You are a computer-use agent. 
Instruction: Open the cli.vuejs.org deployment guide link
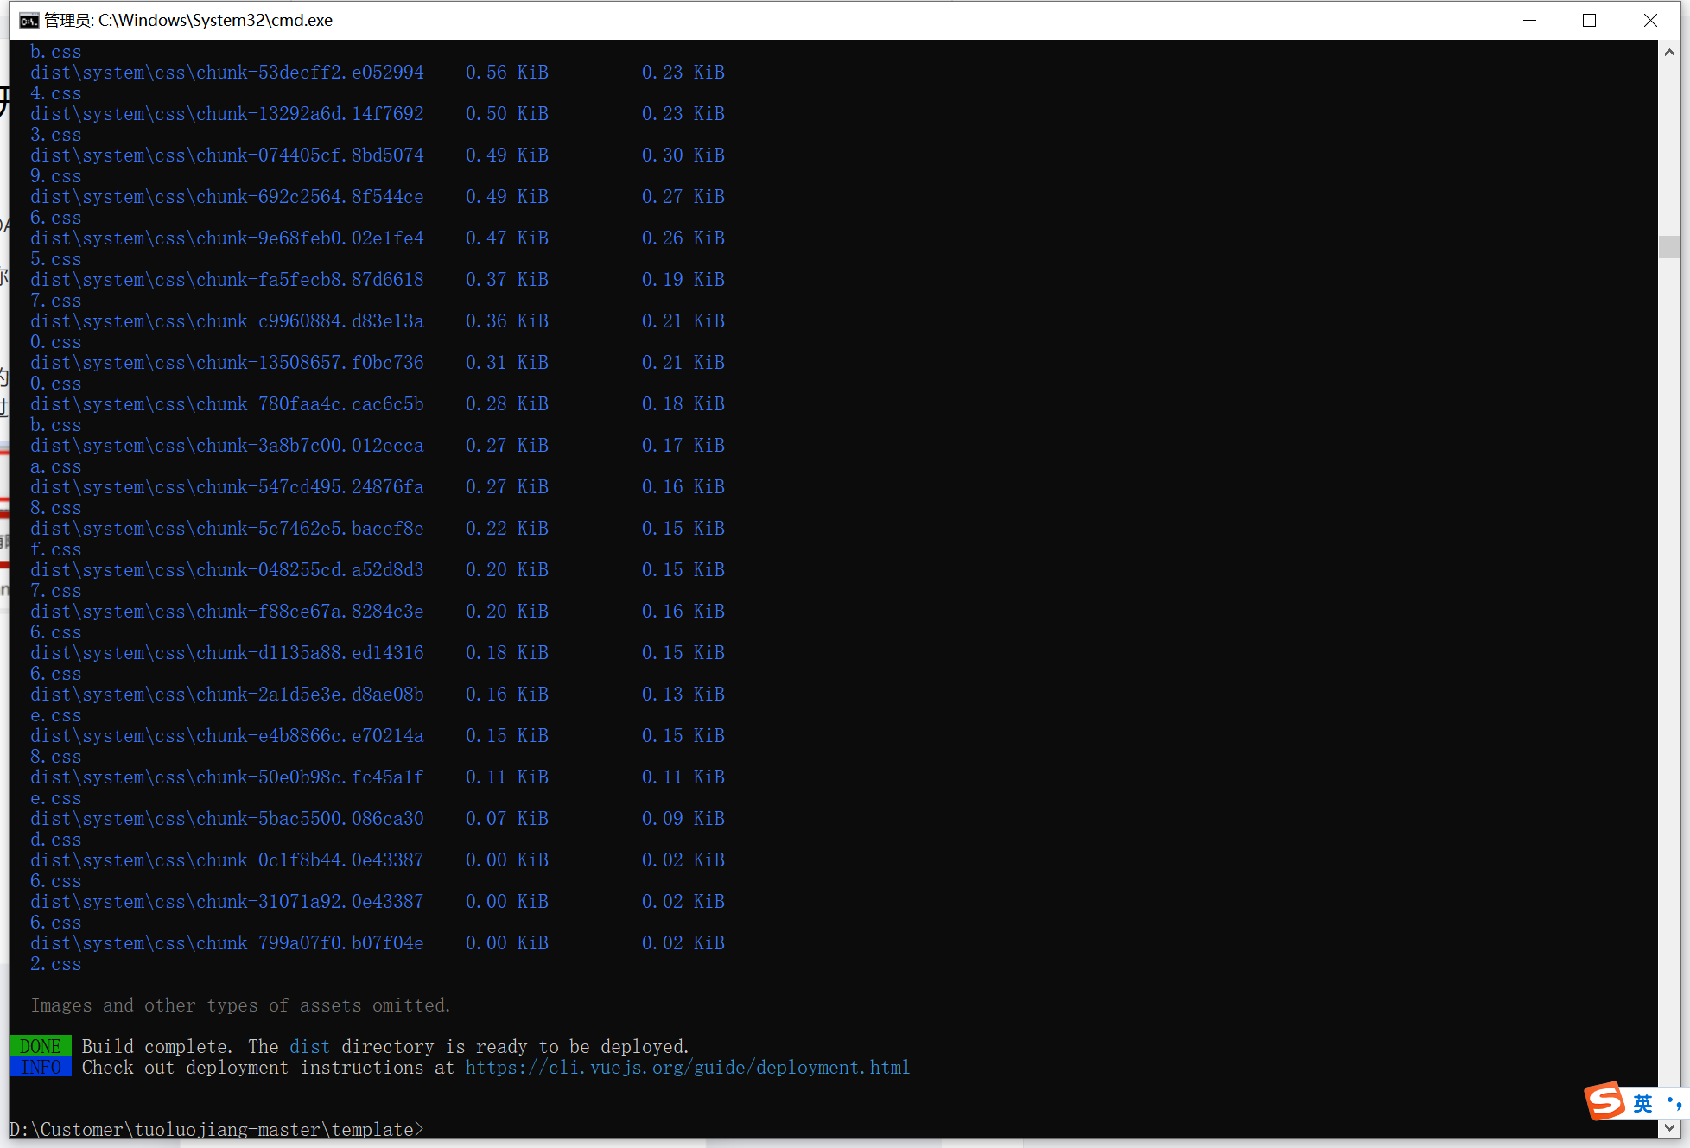[687, 1068]
